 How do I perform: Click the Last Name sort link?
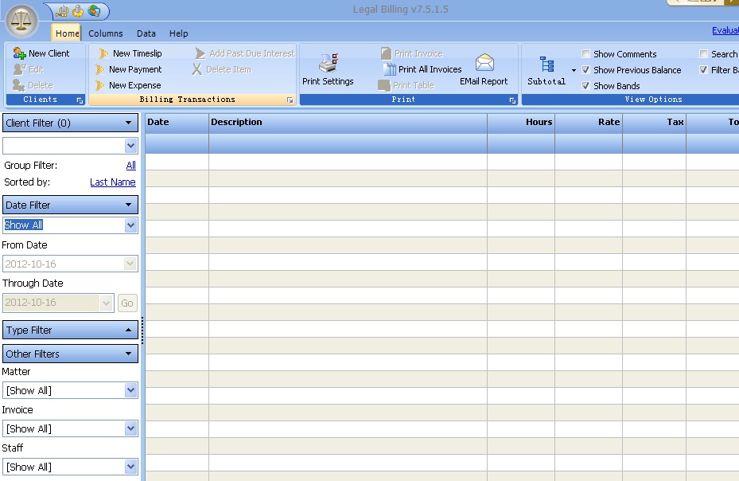[x=112, y=182]
